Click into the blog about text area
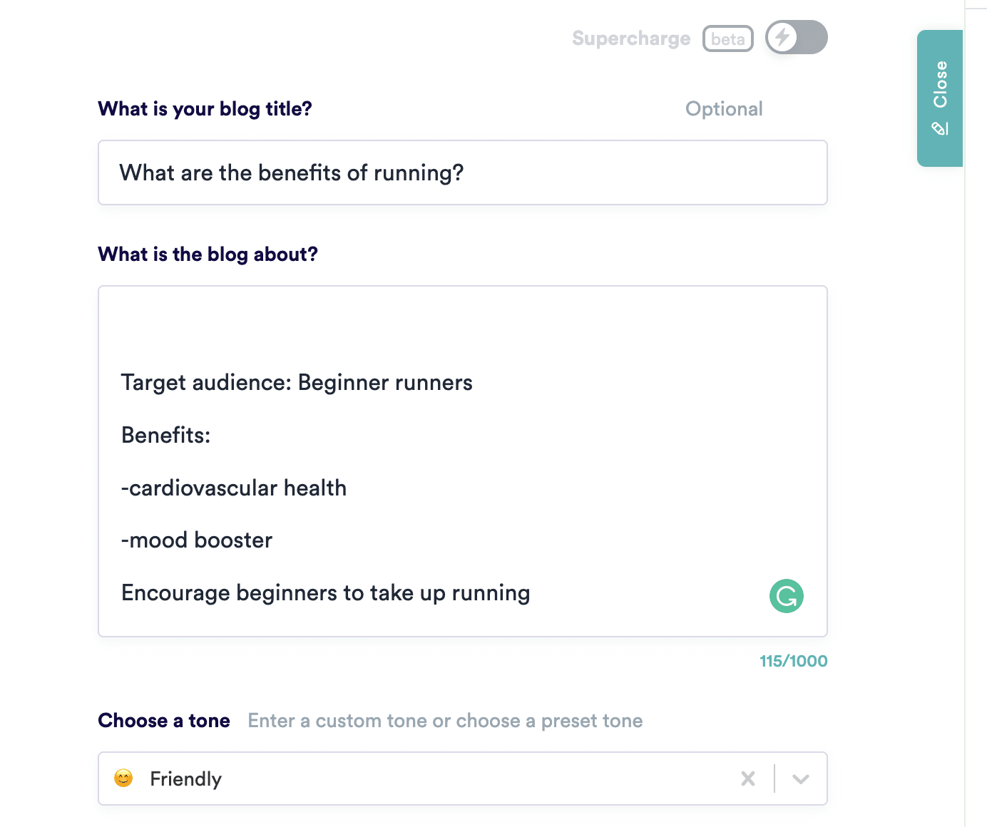Viewport: 987px width, 827px height. point(462,461)
